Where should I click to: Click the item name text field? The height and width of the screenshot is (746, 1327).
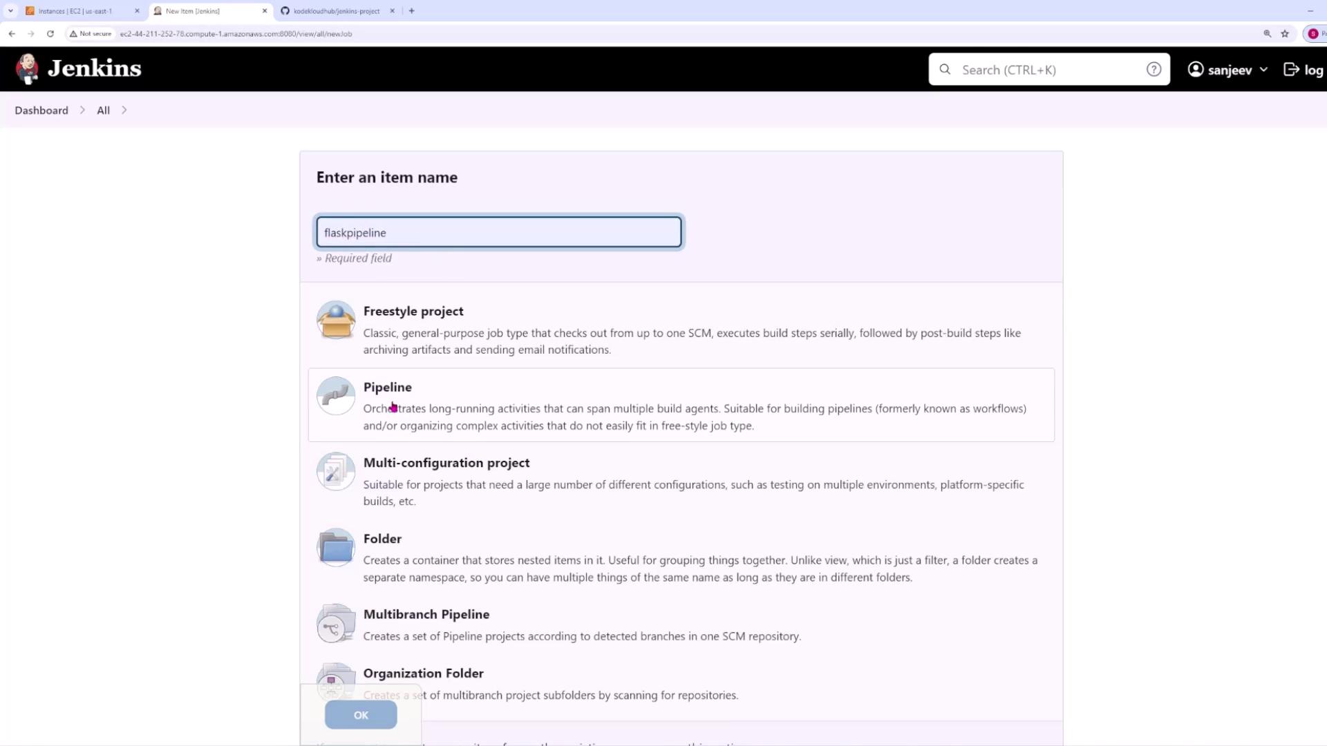coord(498,232)
